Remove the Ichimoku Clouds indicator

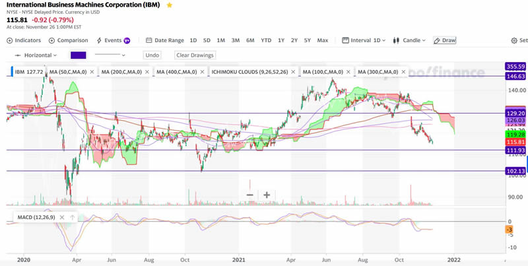pos(294,71)
